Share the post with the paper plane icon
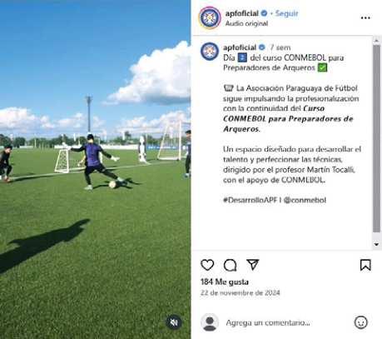 [253, 265]
